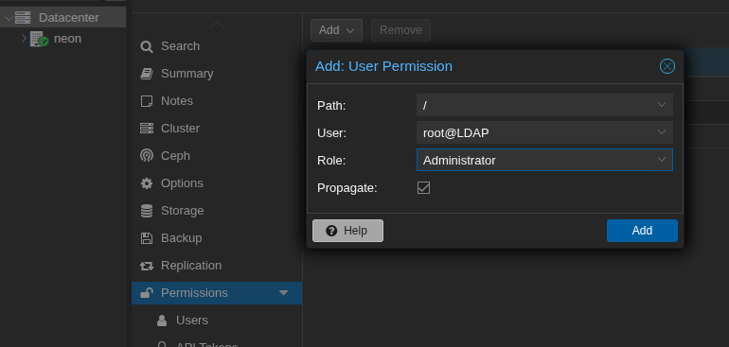
Task: Click the Summary book icon
Action: 147,74
